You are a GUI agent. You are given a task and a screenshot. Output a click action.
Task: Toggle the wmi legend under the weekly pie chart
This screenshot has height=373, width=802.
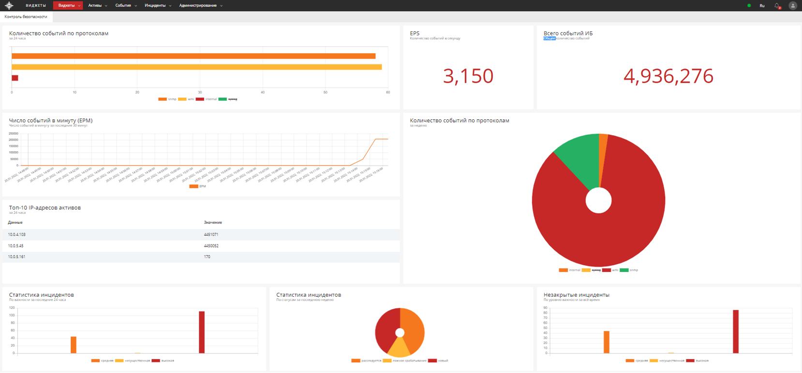tap(610, 270)
